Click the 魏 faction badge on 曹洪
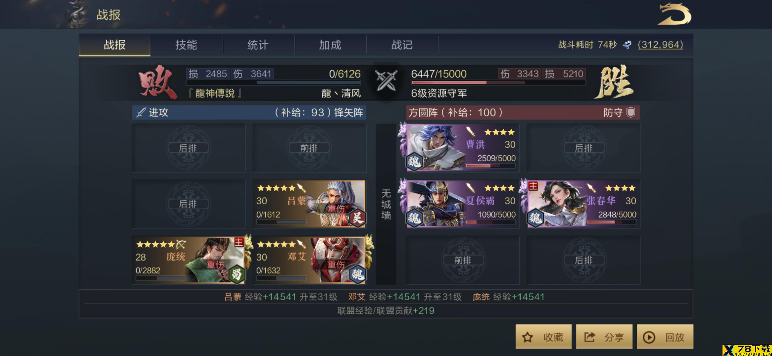The image size is (772, 356). point(414,162)
